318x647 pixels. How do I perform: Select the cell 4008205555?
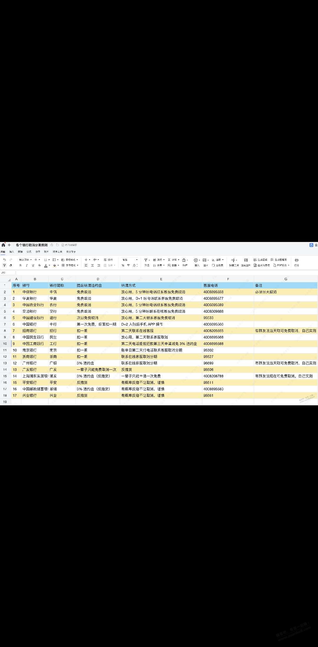[228, 331]
